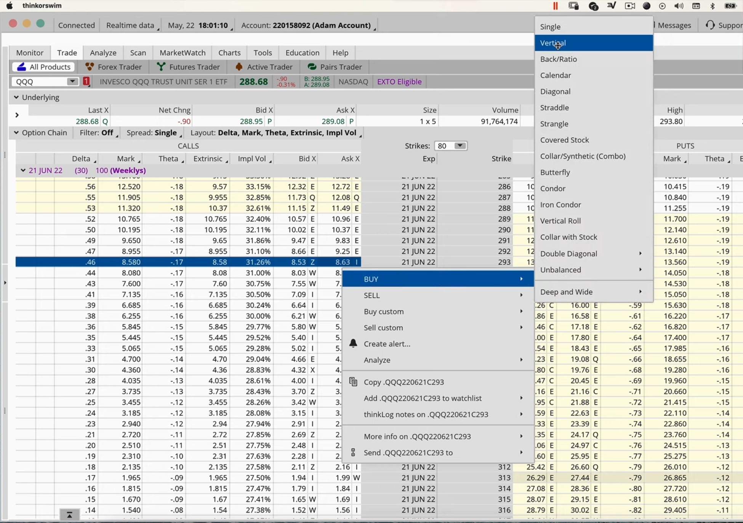Click the Futures Trader icon
This screenshot has height=523, width=743.
(161, 67)
